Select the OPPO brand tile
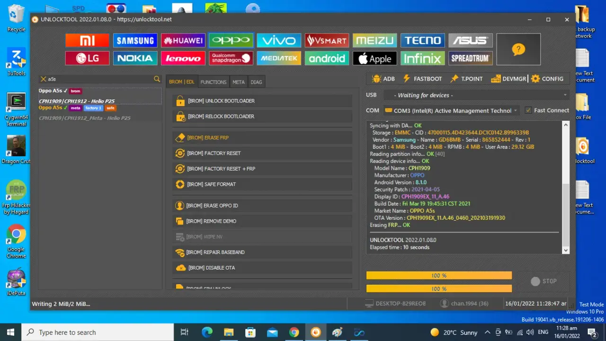This screenshot has width=606, height=341. [x=231, y=40]
